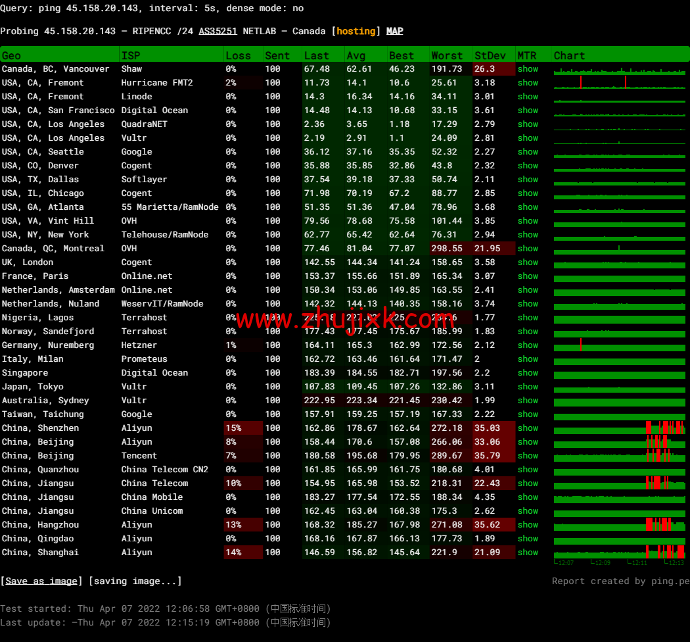Screen dimensions: 690x642
Task: Sort by the Loss column header
Action: pos(238,55)
